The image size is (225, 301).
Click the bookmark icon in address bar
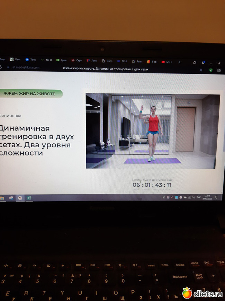(201, 70)
